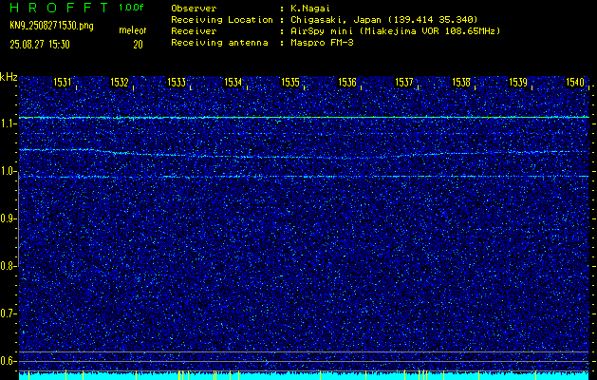Select the 0.8 frequency axis label
The image size is (597, 380).
click(8, 266)
